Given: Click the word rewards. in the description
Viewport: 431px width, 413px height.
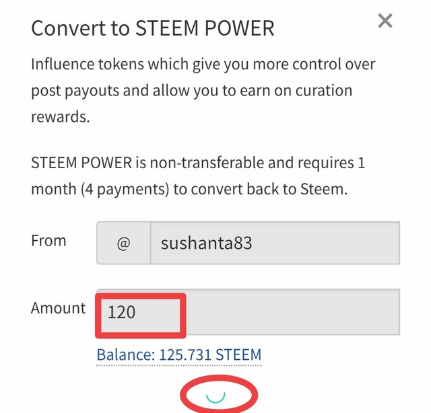Looking at the screenshot, I should pyautogui.click(x=61, y=117).
